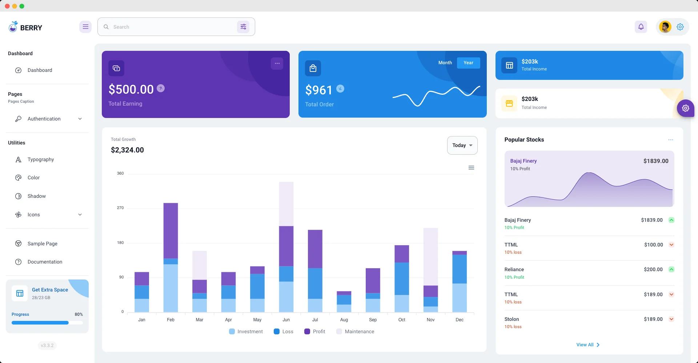This screenshot has width=698, height=363.
Task: Open the Documentation page
Action: pos(45,262)
